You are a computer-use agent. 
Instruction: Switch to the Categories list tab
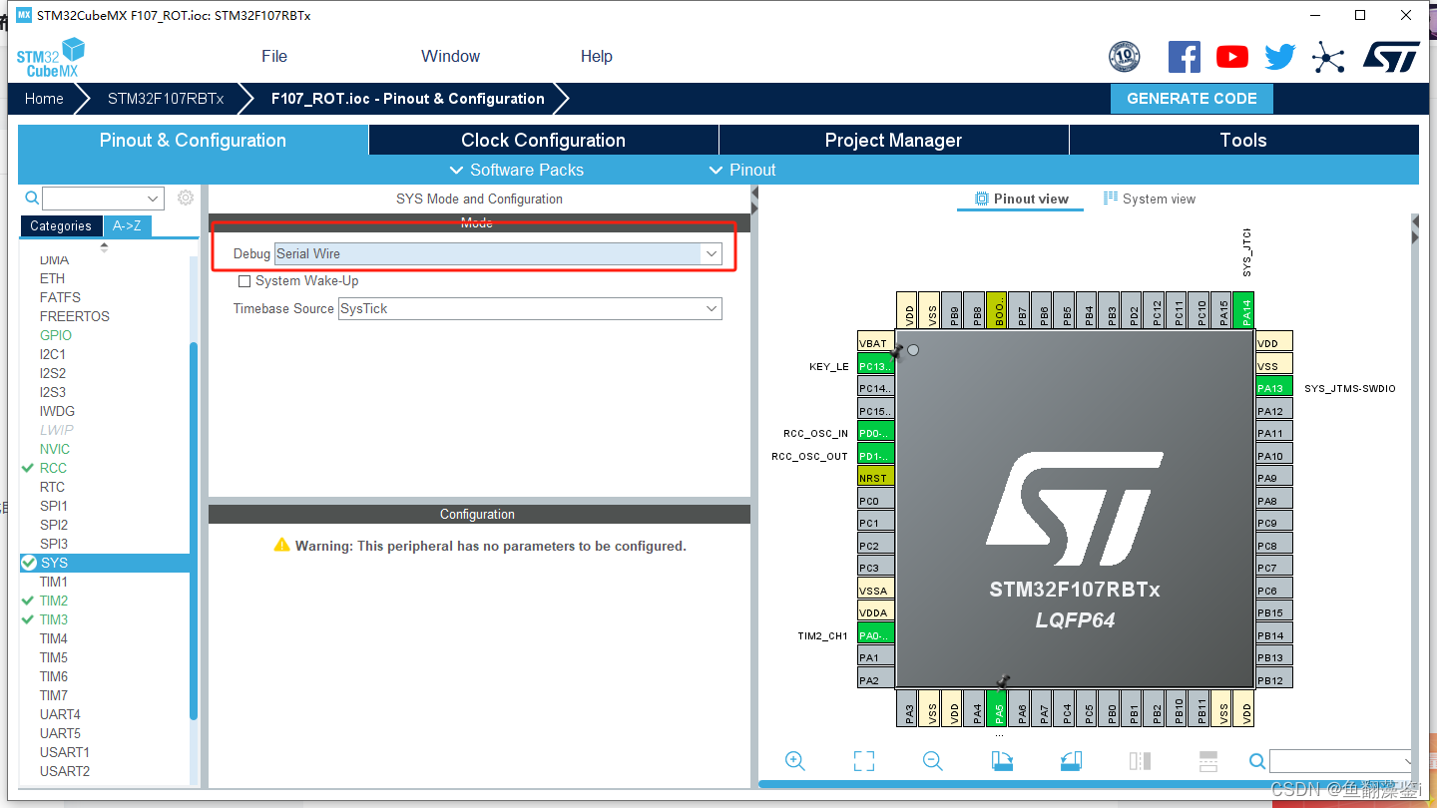click(x=61, y=225)
